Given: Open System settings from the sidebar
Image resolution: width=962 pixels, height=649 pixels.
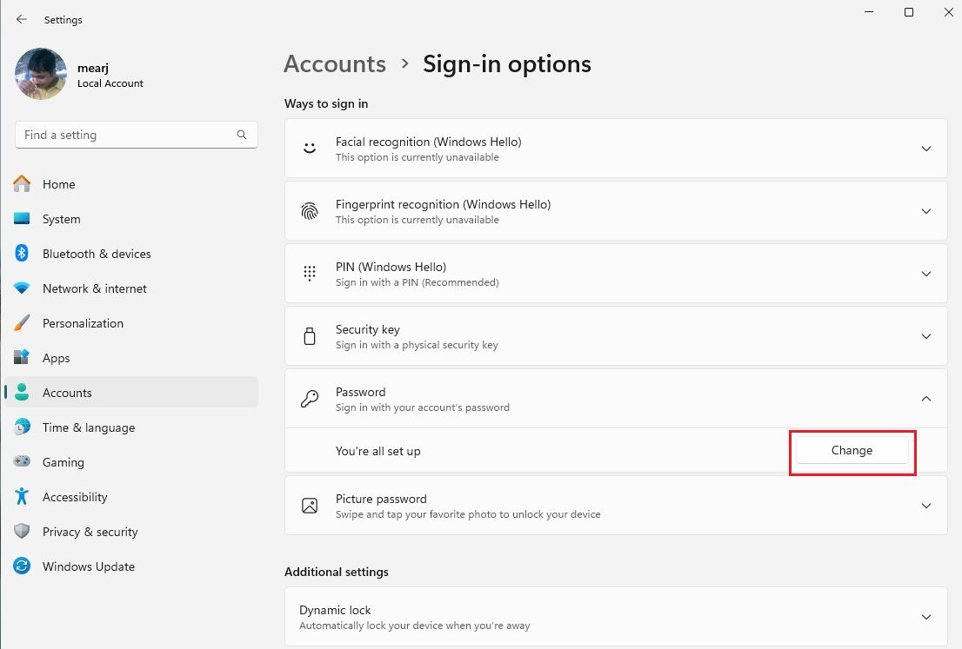Looking at the screenshot, I should coord(22,219).
